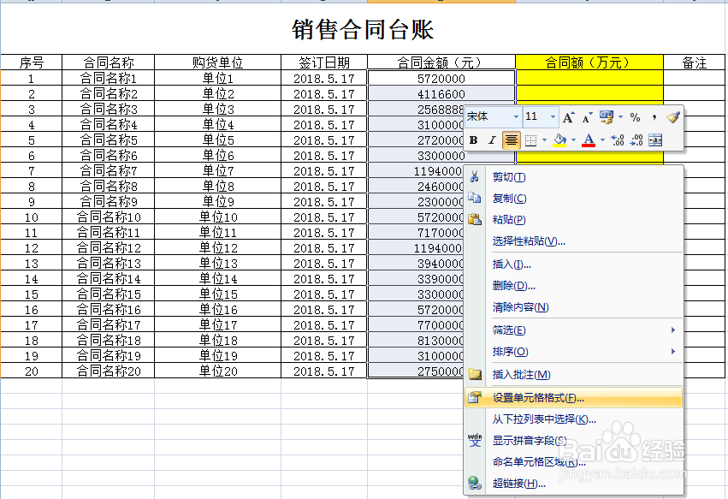
Task: Decrease decimal places
Action: coord(636,140)
